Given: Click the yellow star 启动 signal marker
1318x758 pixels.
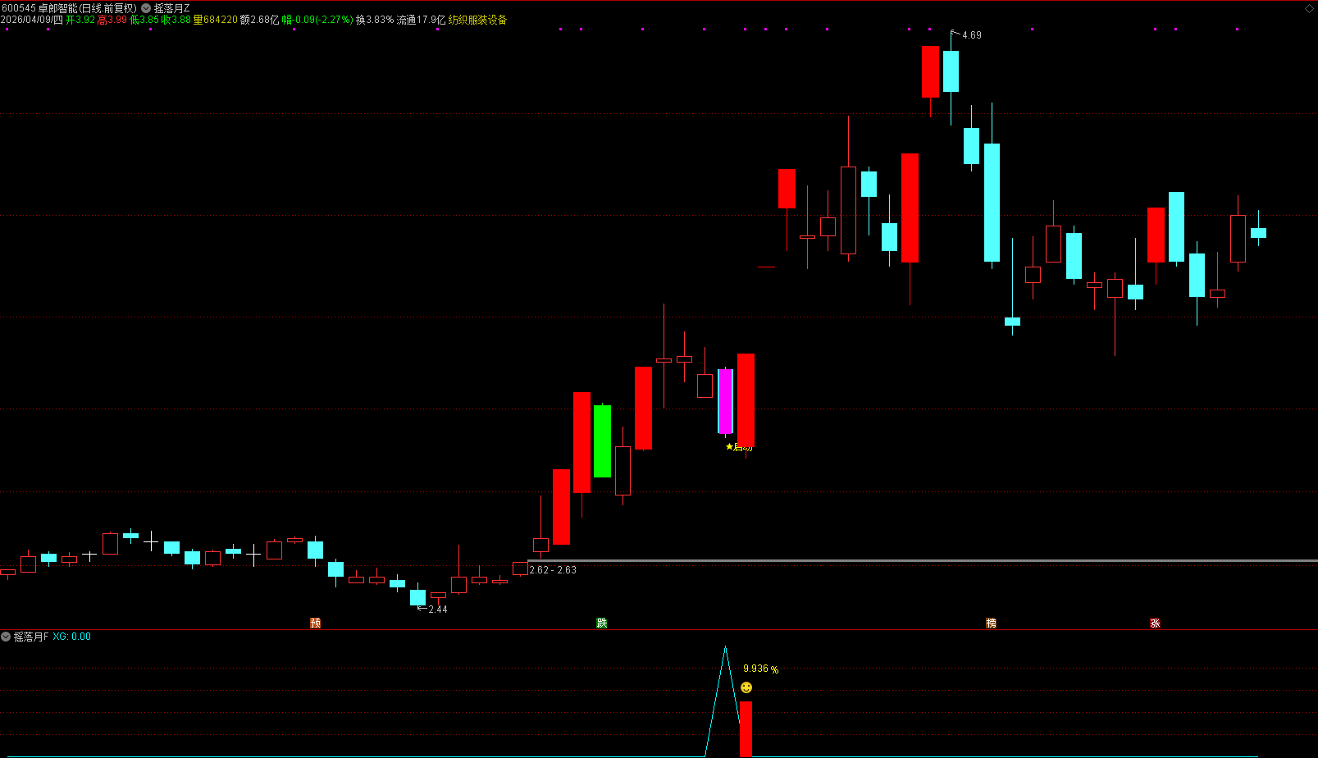Looking at the screenshot, I should click(x=738, y=447).
